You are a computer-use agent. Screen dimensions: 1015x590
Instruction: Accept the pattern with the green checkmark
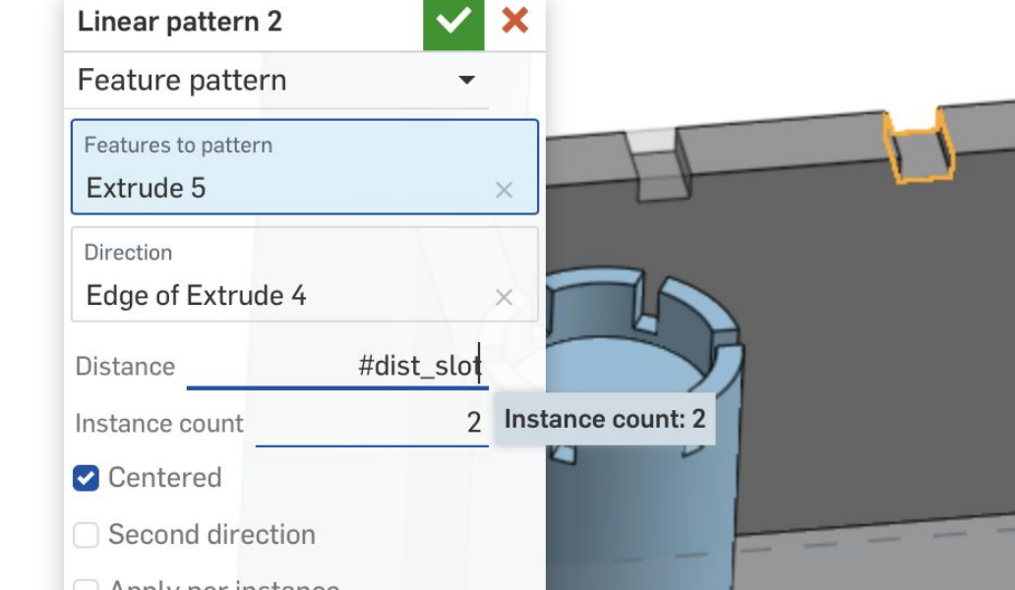(x=453, y=24)
